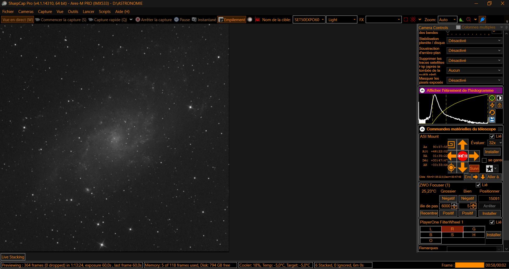Click the round grey icon after Empilement
Image resolution: width=509 pixels, height=269 pixels.
pyautogui.click(x=250, y=20)
